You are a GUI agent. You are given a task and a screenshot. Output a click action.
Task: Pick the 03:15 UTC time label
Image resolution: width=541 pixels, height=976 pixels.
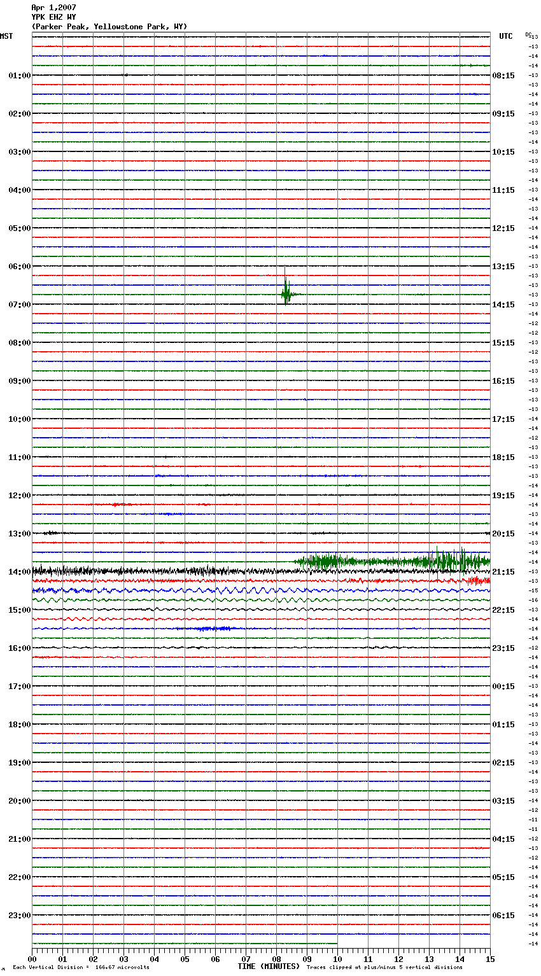(503, 801)
